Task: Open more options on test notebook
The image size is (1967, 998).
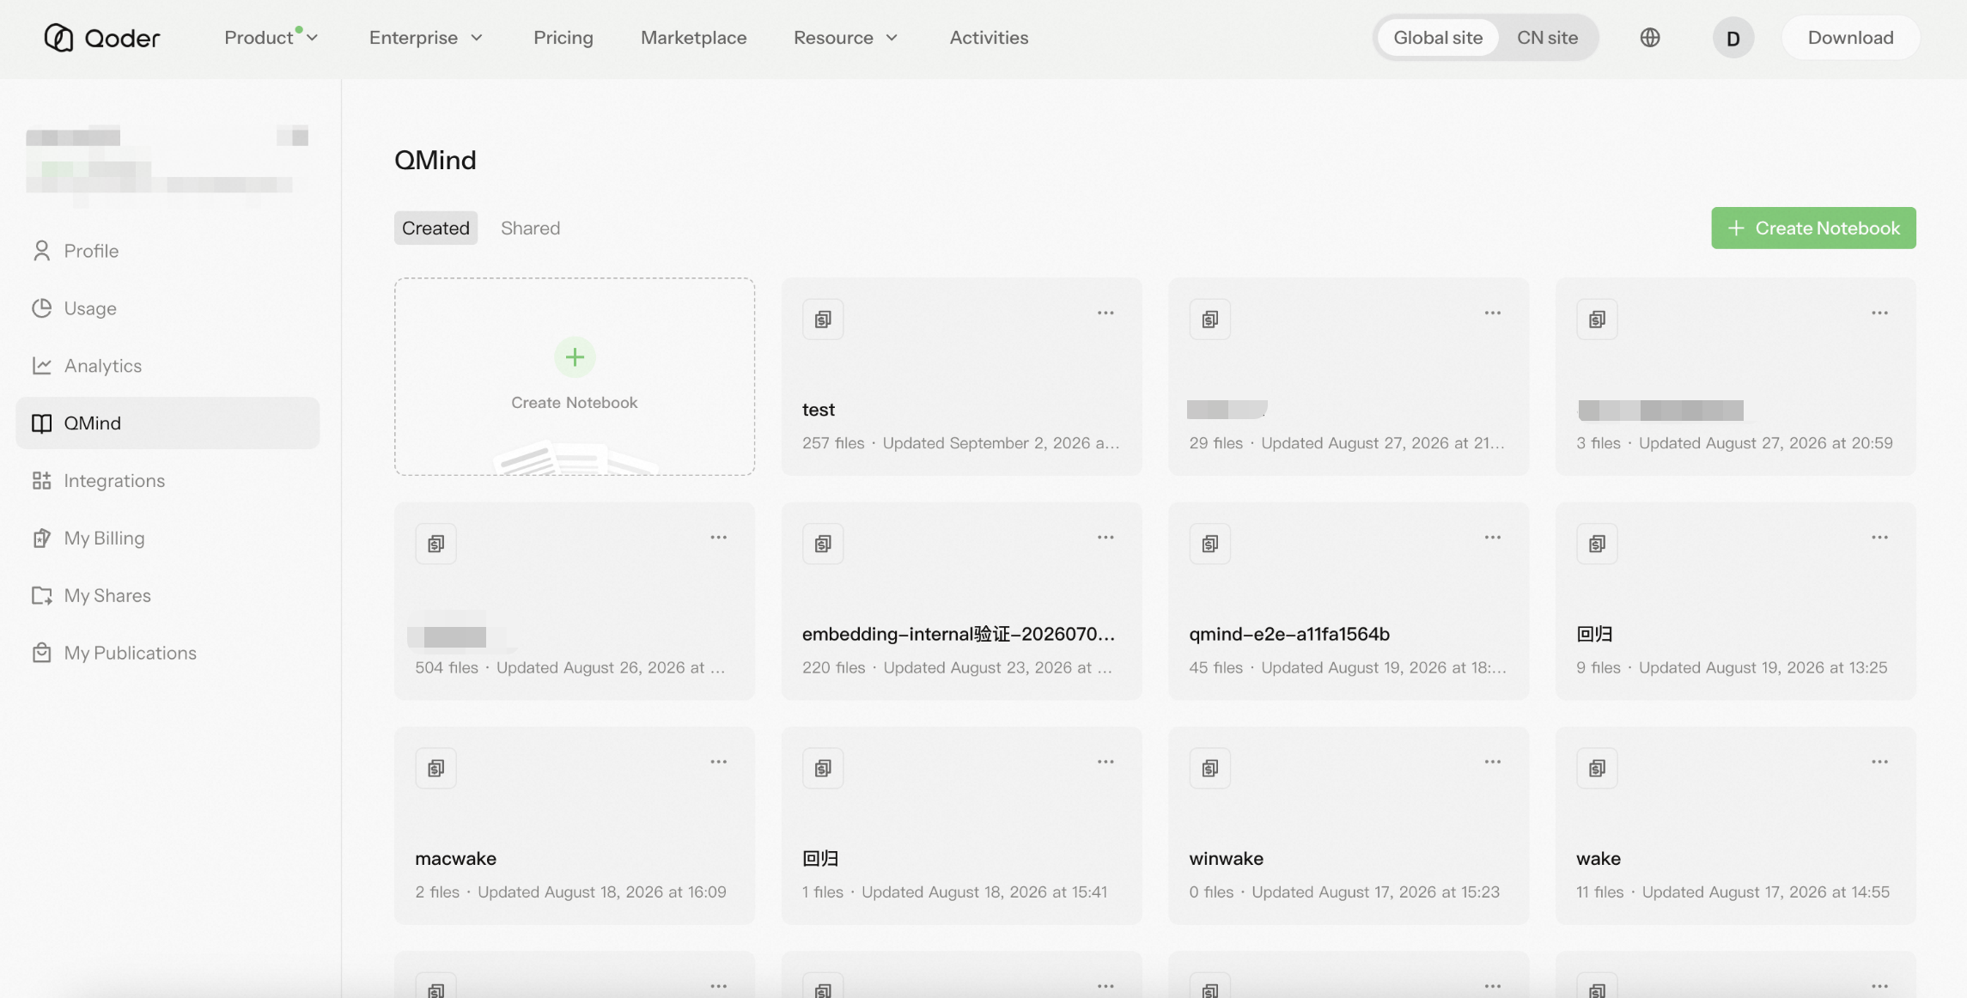Action: [x=1105, y=313]
